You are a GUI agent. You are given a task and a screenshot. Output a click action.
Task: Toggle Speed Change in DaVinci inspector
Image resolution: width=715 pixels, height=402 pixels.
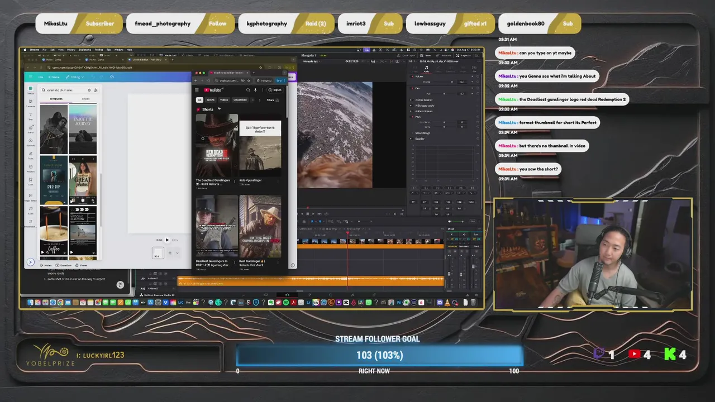412,133
